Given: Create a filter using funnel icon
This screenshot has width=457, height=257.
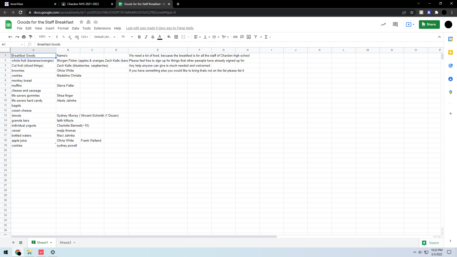Looking at the screenshot, I should [256, 37].
